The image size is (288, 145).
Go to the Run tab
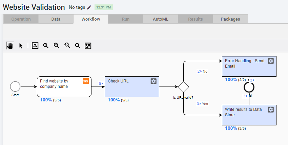(x=126, y=19)
